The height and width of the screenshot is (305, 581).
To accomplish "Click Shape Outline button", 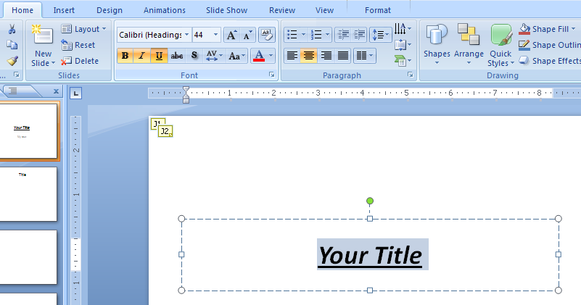I will (550, 45).
